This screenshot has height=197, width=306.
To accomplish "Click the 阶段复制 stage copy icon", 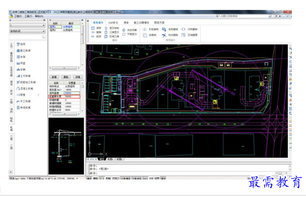I will coord(144,29).
